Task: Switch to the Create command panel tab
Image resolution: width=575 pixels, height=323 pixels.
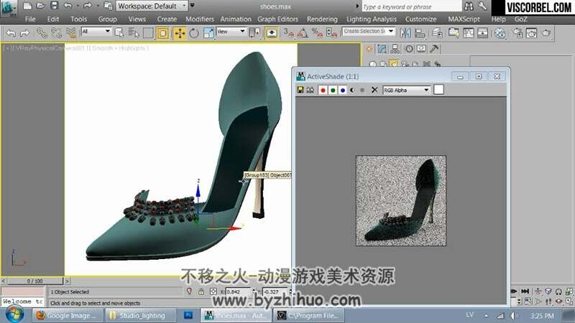Action: coord(369,49)
